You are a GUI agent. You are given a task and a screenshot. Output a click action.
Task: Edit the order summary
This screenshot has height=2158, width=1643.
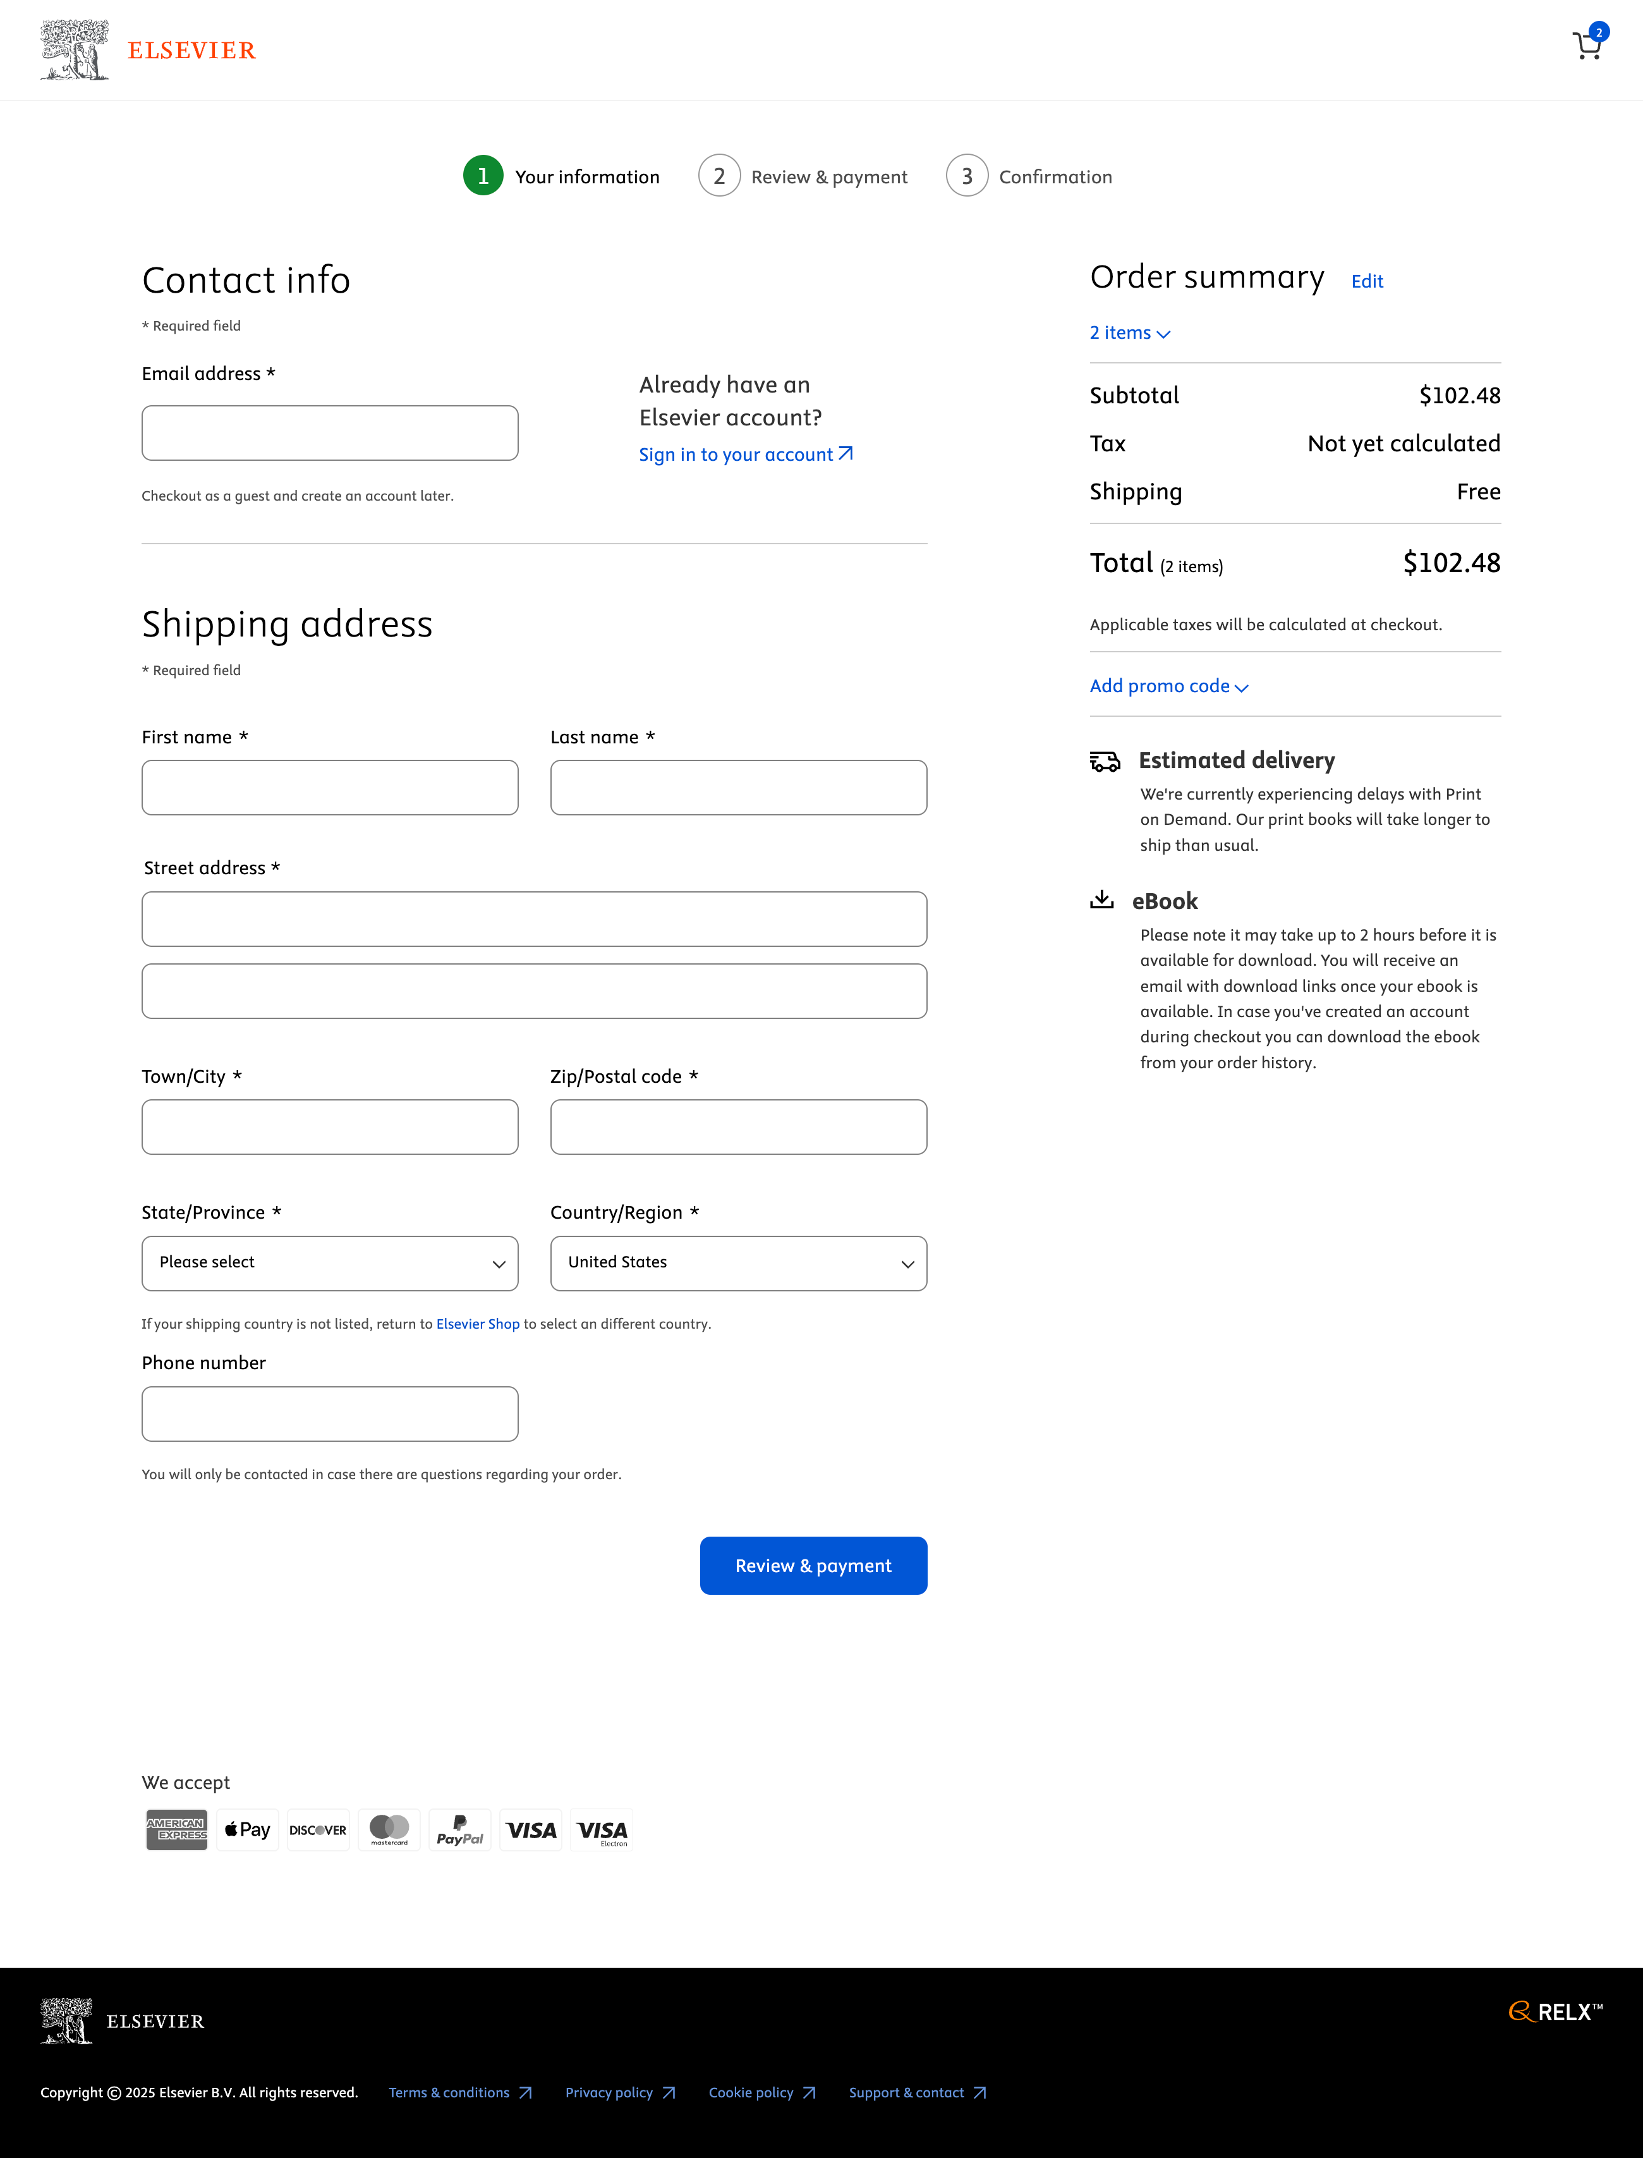pyautogui.click(x=1366, y=282)
